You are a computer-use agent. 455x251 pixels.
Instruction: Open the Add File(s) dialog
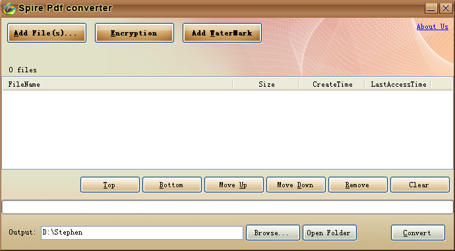[x=47, y=33]
